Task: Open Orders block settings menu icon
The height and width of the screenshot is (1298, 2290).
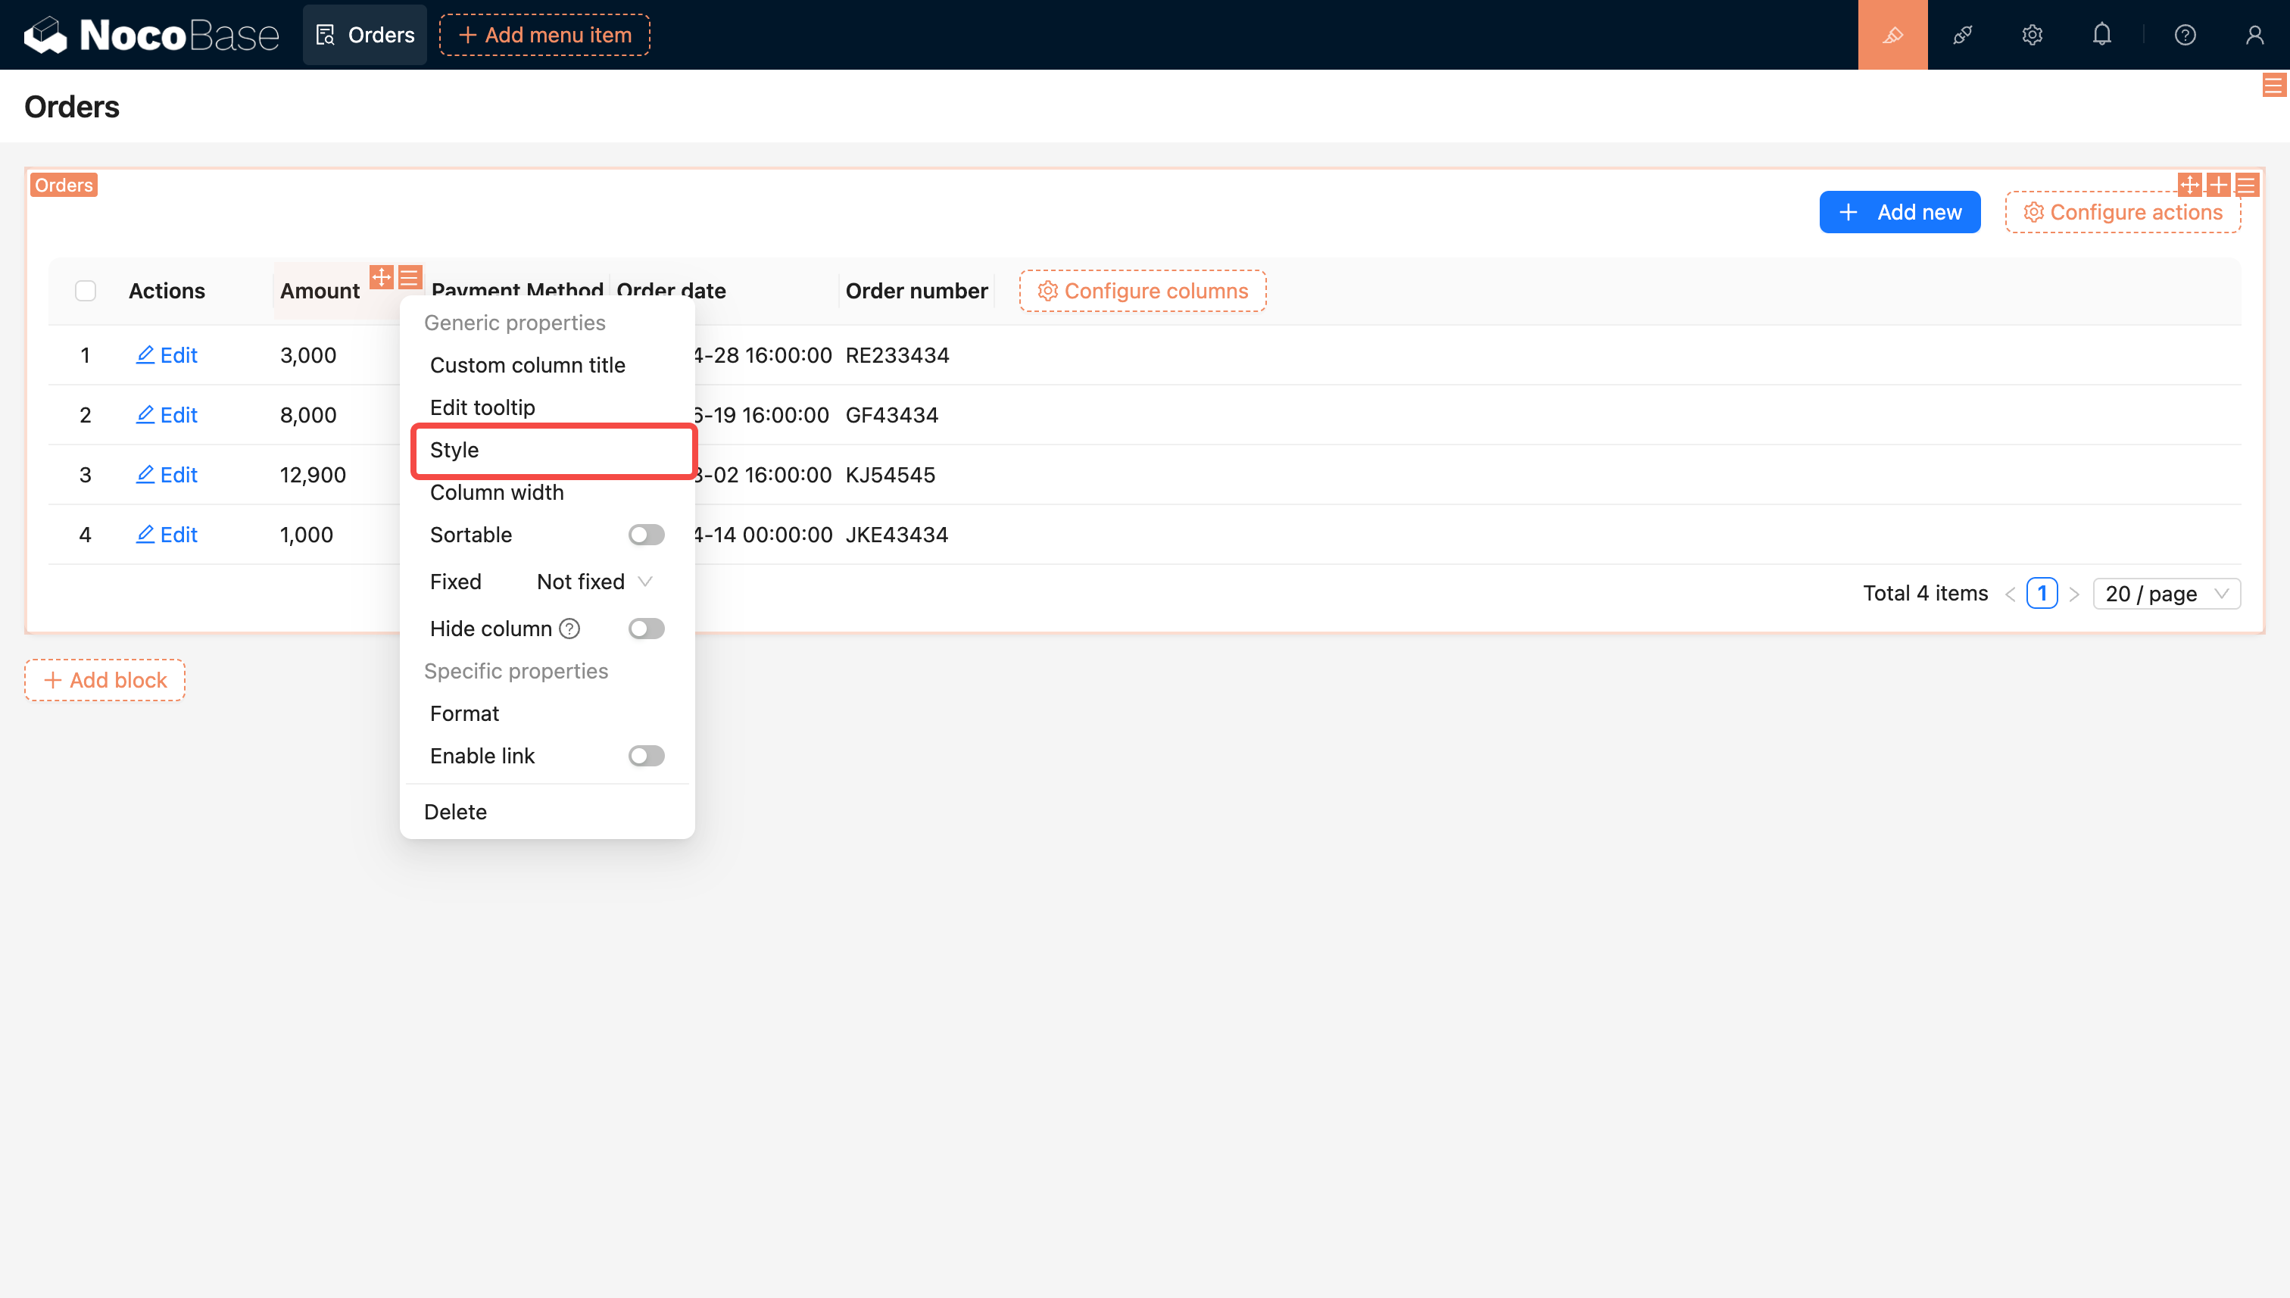Action: 2246,186
